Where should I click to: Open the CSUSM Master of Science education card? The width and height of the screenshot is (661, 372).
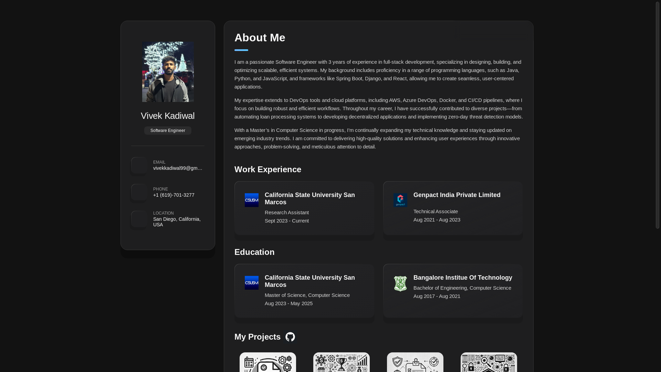304,291
